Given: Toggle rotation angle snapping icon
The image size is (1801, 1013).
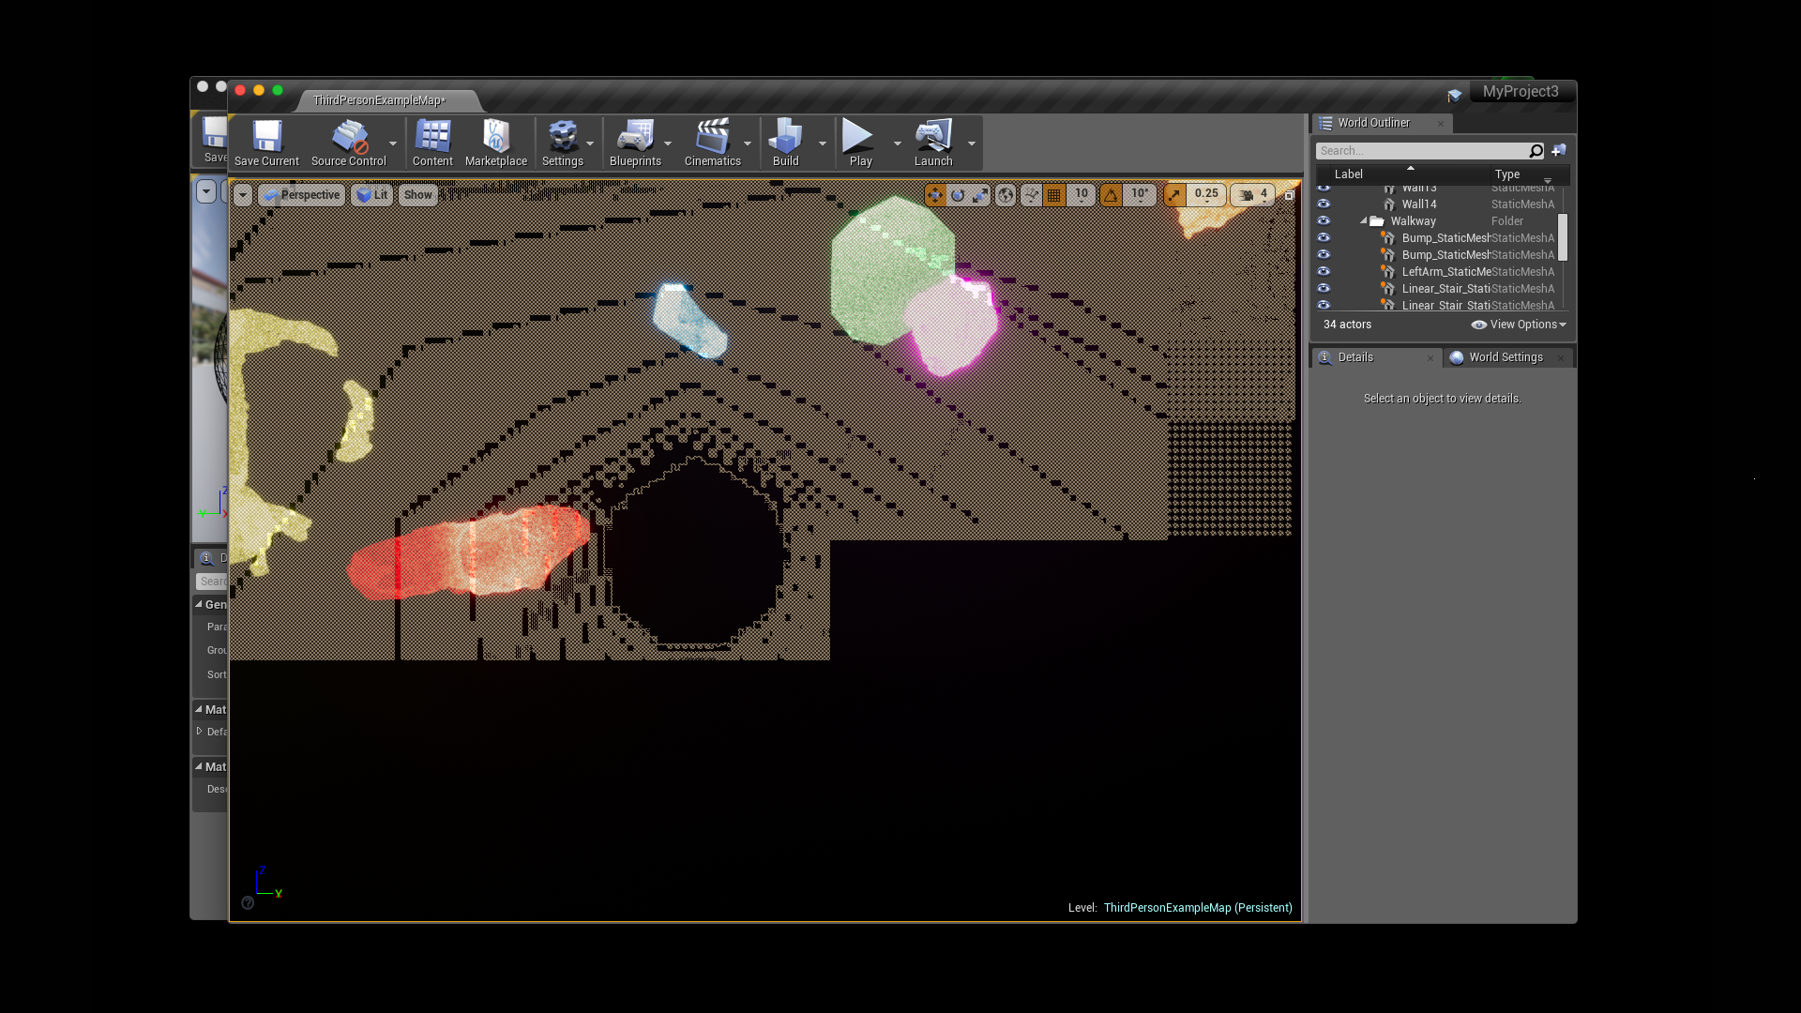Looking at the screenshot, I should click(1111, 195).
